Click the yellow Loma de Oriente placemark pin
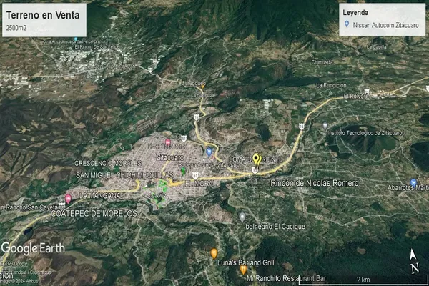 [x=257, y=159]
